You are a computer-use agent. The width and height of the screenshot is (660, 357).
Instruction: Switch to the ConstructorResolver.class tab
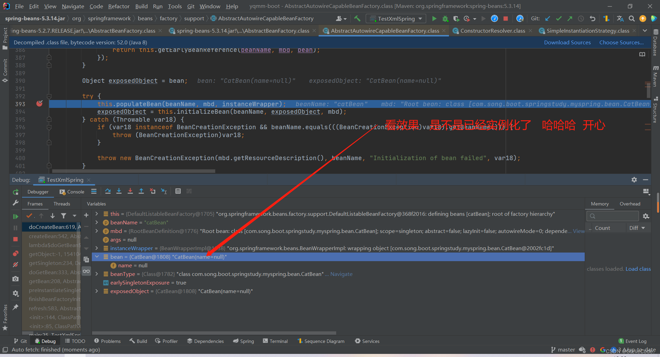[x=493, y=31]
